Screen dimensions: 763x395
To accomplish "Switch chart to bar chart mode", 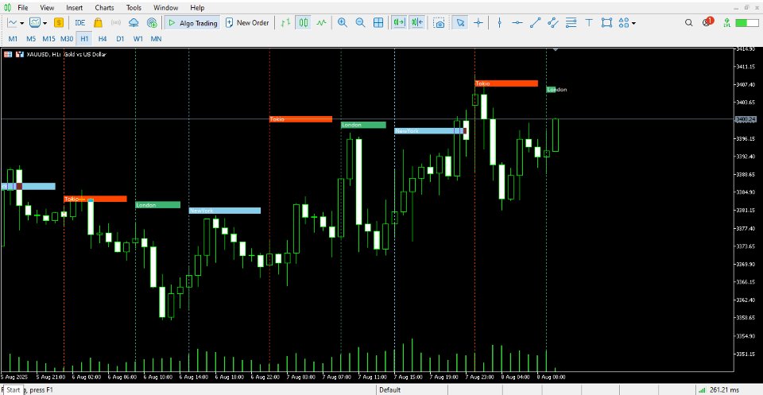I will pyautogui.click(x=285, y=22).
